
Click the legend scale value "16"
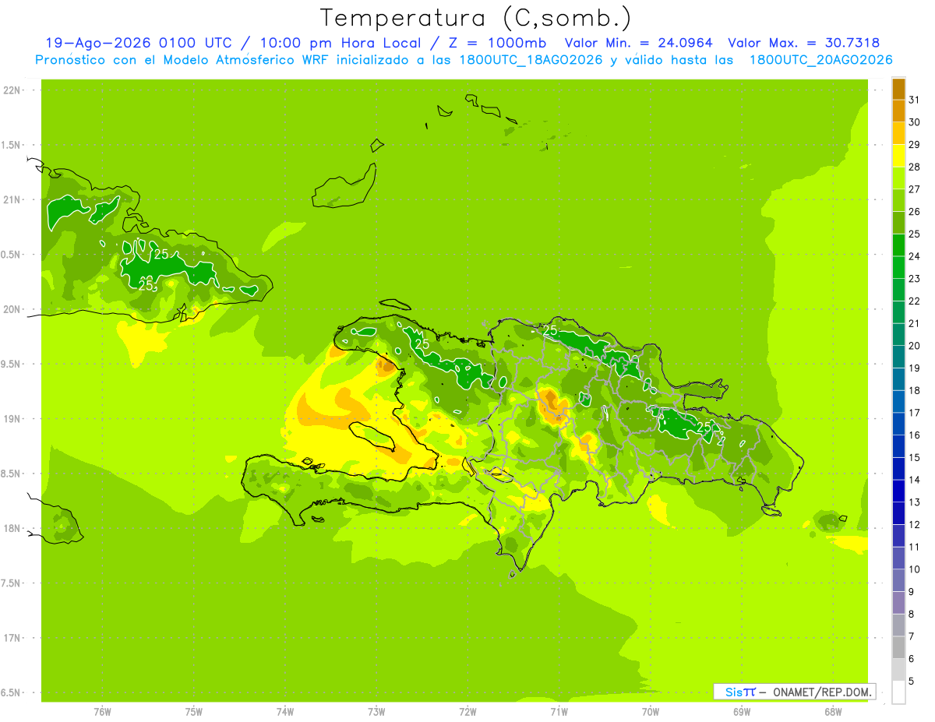(915, 435)
